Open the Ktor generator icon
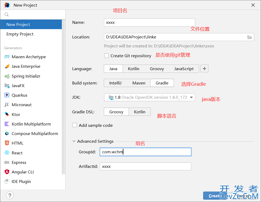The image size is (261, 202). coord(7,114)
